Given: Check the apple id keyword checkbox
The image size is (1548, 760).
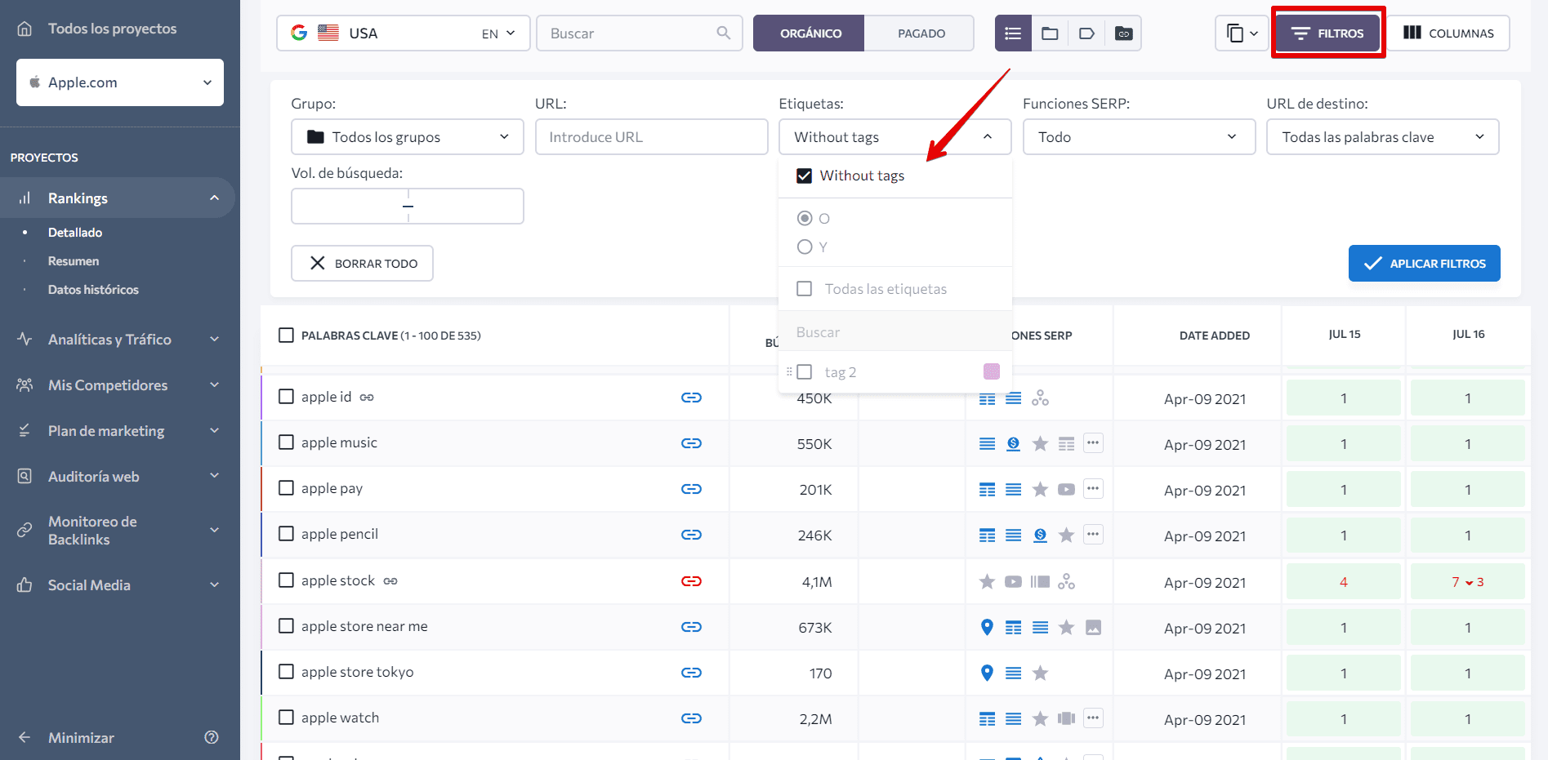Looking at the screenshot, I should [286, 397].
